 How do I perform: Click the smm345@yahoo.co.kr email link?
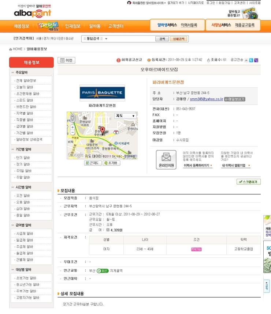point(207,99)
